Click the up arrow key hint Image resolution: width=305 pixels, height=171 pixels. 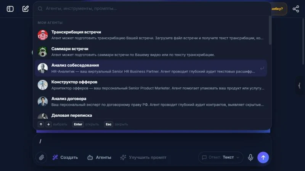click(x=41, y=124)
